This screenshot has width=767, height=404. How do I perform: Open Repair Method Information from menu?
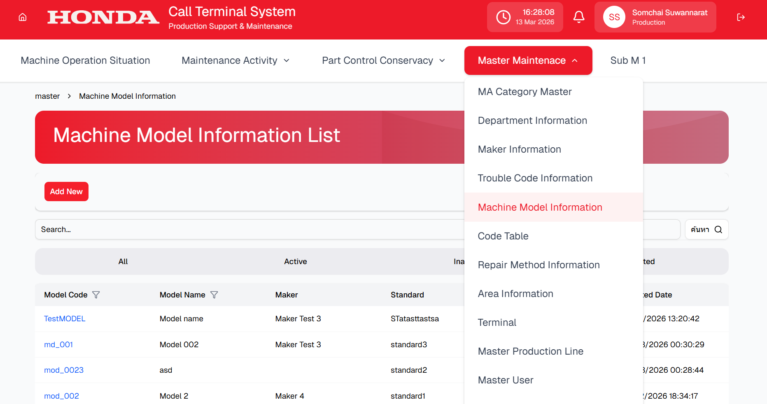[x=539, y=265]
